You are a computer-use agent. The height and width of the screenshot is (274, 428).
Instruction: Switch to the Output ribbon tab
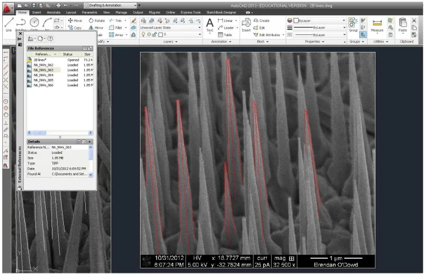coord(138,12)
